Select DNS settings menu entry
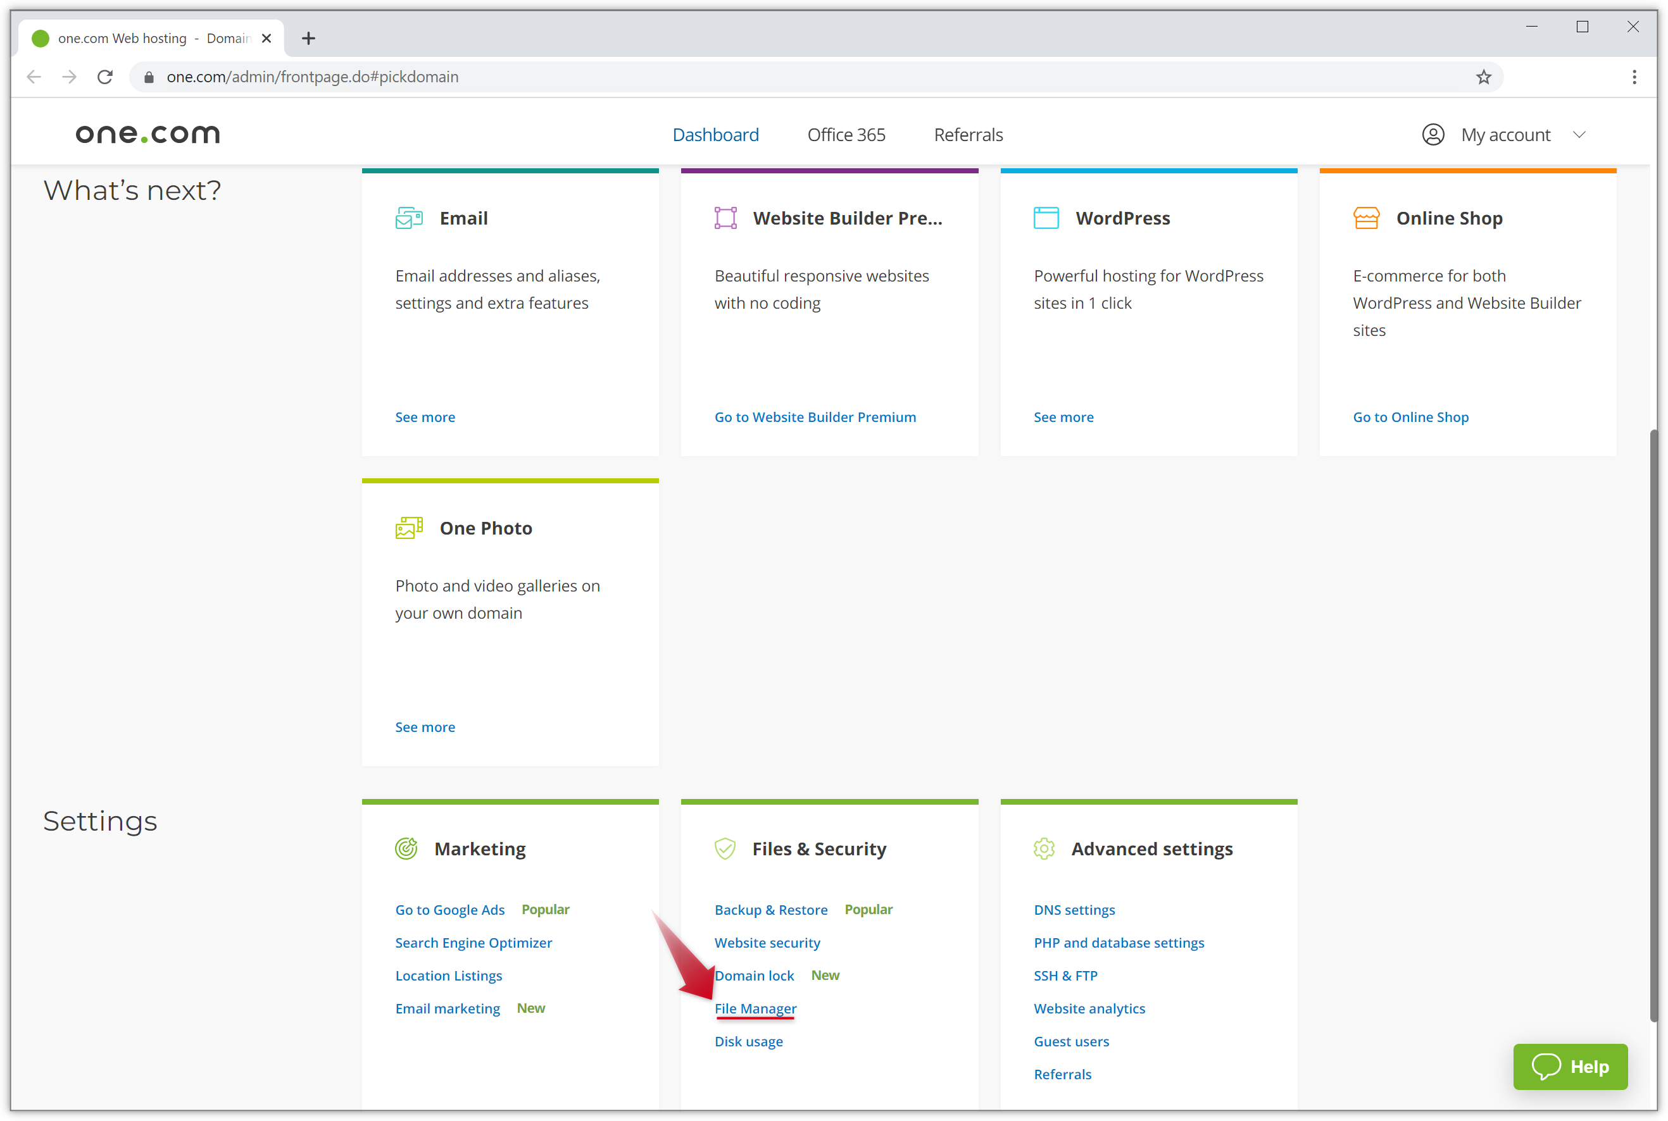This screenshot has height=1121, width=1668. 1072,910
